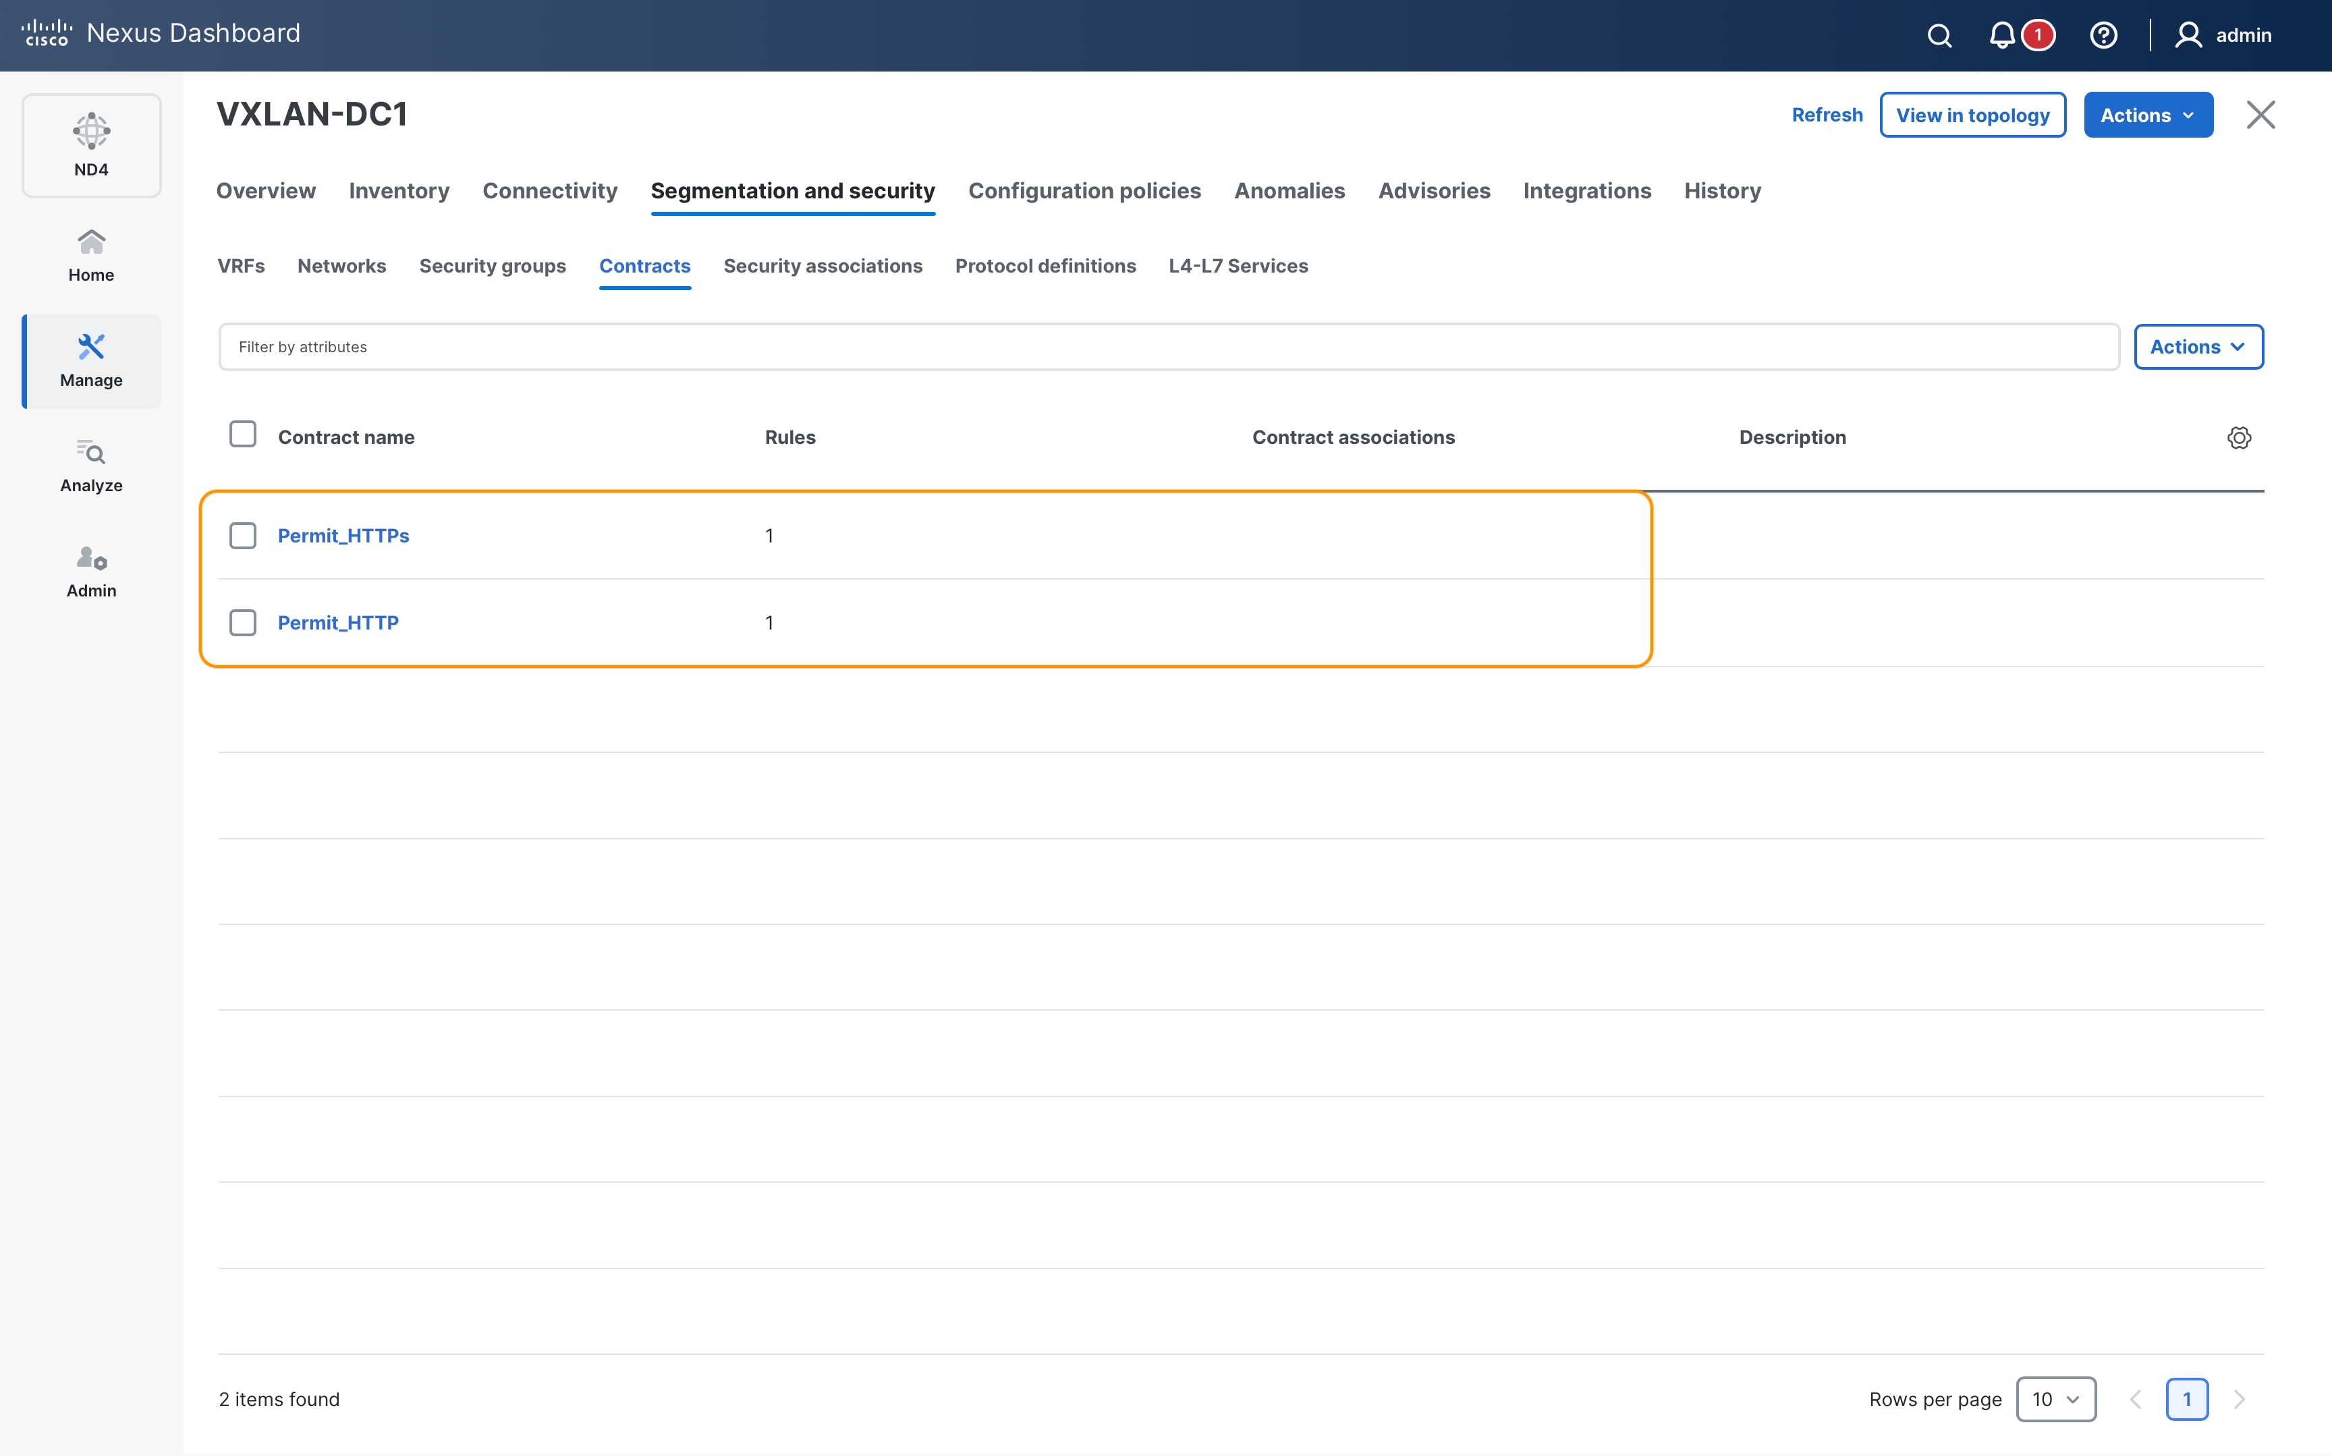Switch to VRFs sub-tab
The image size is (2332, 1456).
[x=241, y=266]
